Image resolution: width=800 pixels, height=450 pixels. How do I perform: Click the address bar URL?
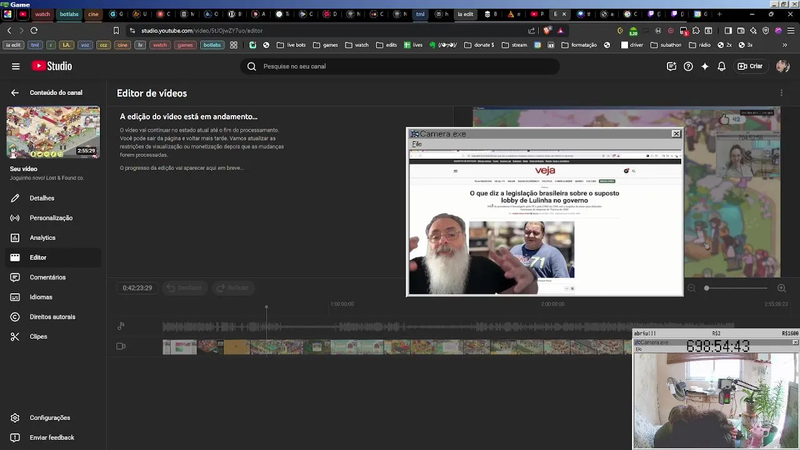coord(202,31)
